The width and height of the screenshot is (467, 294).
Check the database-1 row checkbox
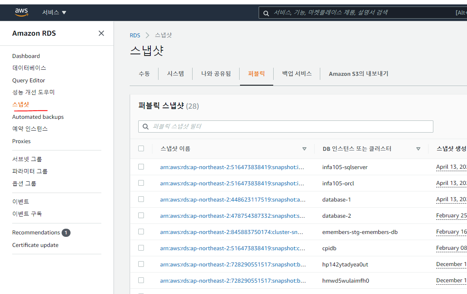tap(141, 199)
